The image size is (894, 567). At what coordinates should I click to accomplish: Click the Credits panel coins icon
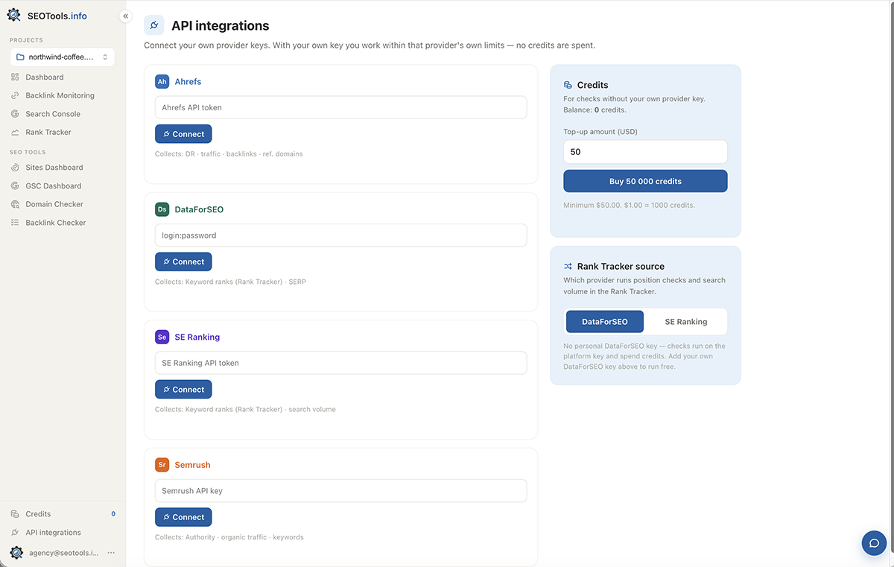(568, 85)
